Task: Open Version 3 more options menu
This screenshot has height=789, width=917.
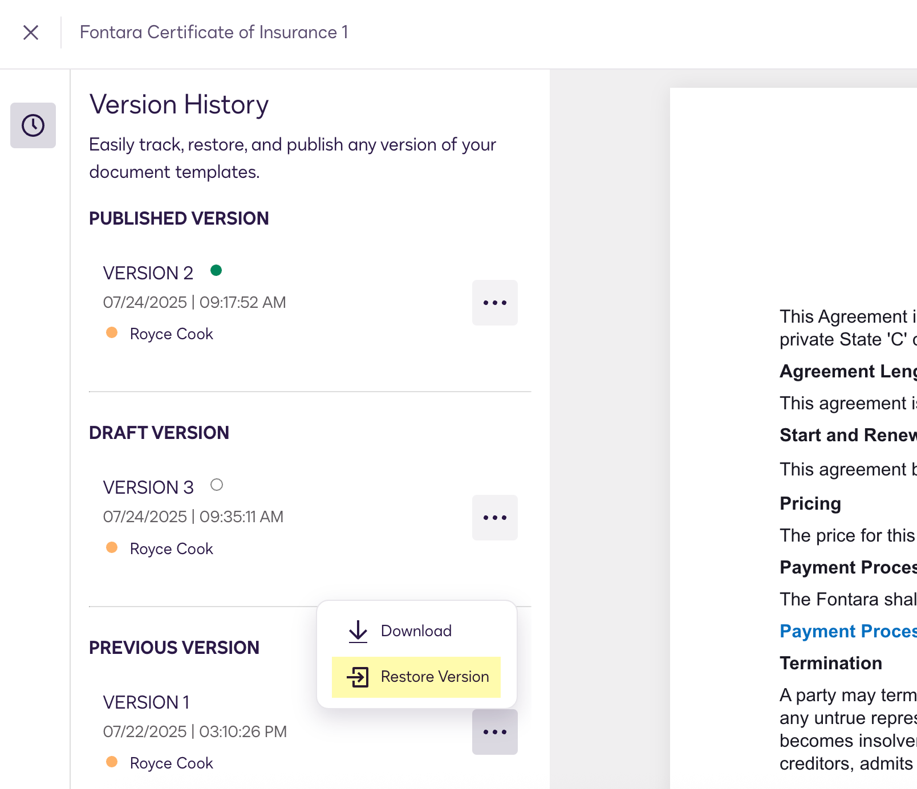Action: 494,518
